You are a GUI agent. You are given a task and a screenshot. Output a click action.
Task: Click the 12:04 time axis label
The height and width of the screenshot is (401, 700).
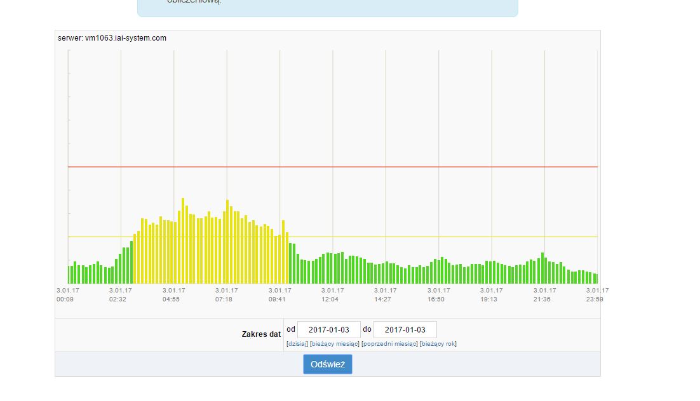330,299
